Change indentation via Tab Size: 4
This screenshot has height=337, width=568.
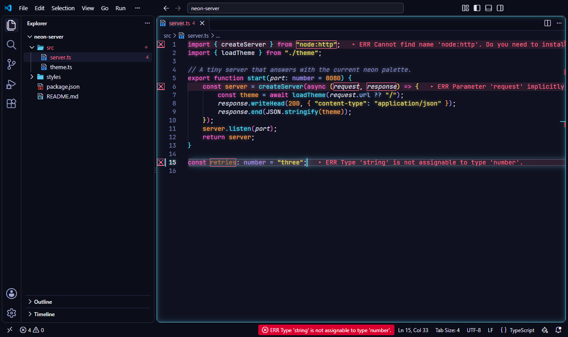(447, 330)
